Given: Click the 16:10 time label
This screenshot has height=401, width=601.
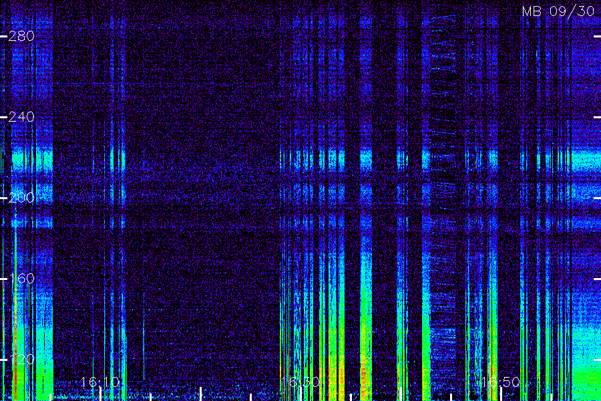Looking at the screenshot, I should (x=100, y=382).
